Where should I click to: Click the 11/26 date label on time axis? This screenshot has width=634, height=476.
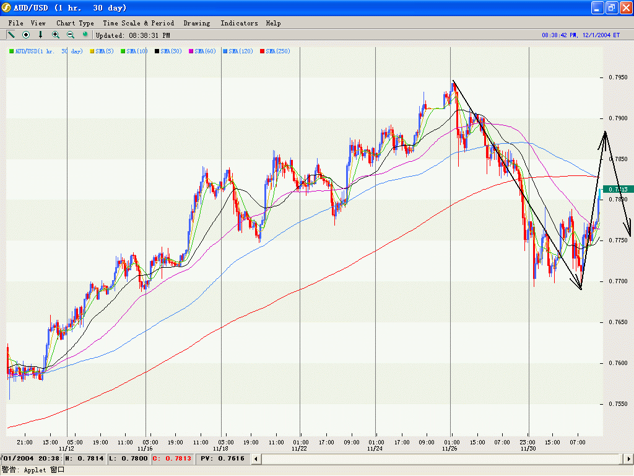(449, 449)
